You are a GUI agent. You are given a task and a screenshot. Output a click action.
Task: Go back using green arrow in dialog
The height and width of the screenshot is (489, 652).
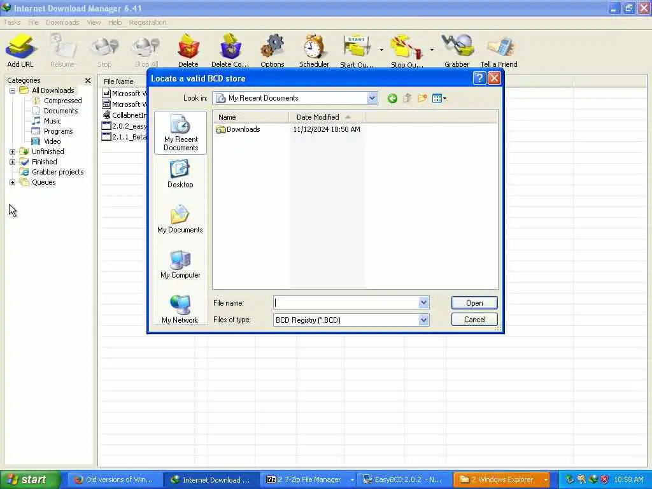[x=392, y=99]
